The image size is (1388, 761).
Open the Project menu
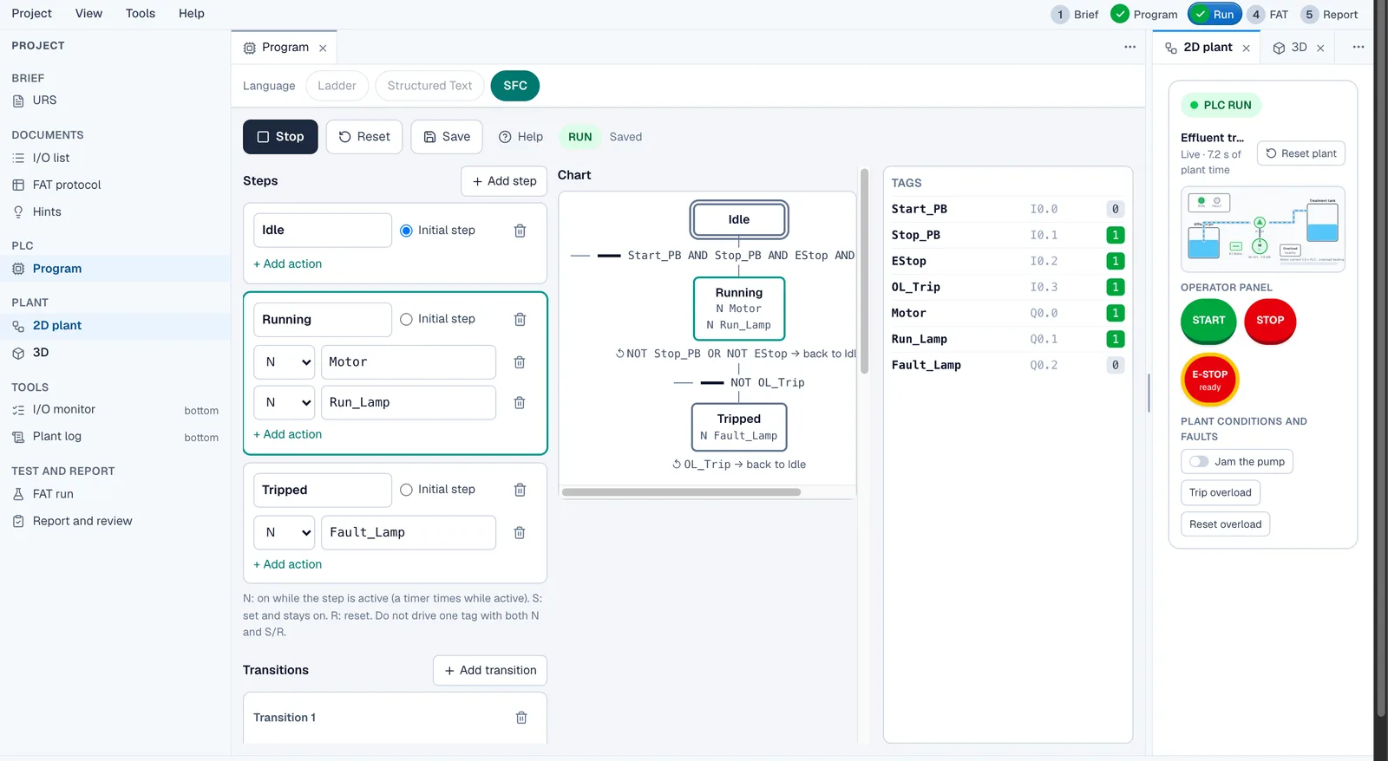32,14
